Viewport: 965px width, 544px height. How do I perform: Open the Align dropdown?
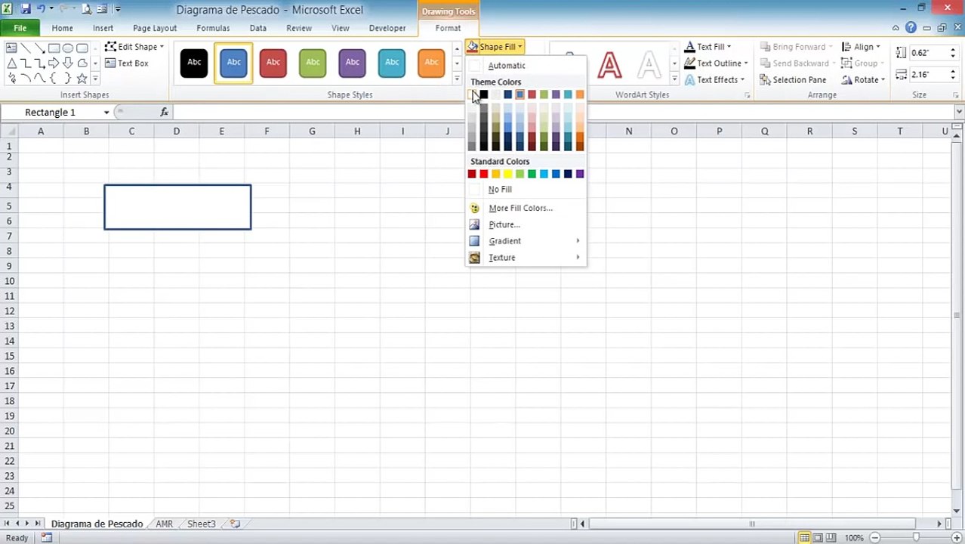pos(860,47)
